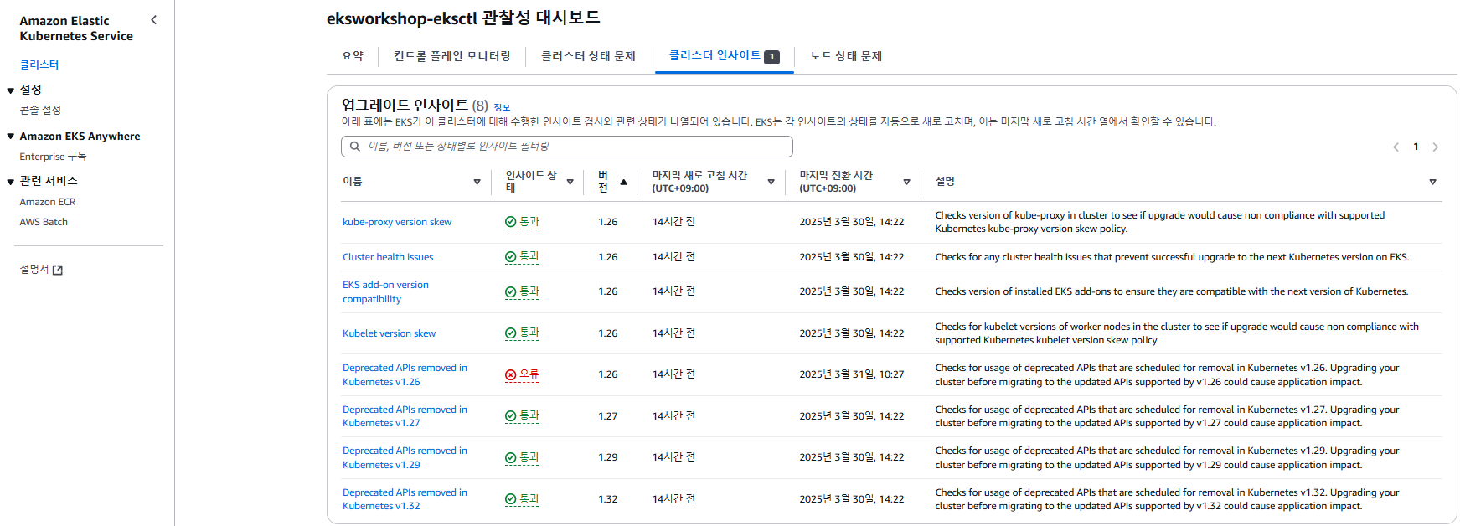Switch to the 컨트롤 플레인 모니터링 tab
1460x526 pixels.
[x=452, y=56]
